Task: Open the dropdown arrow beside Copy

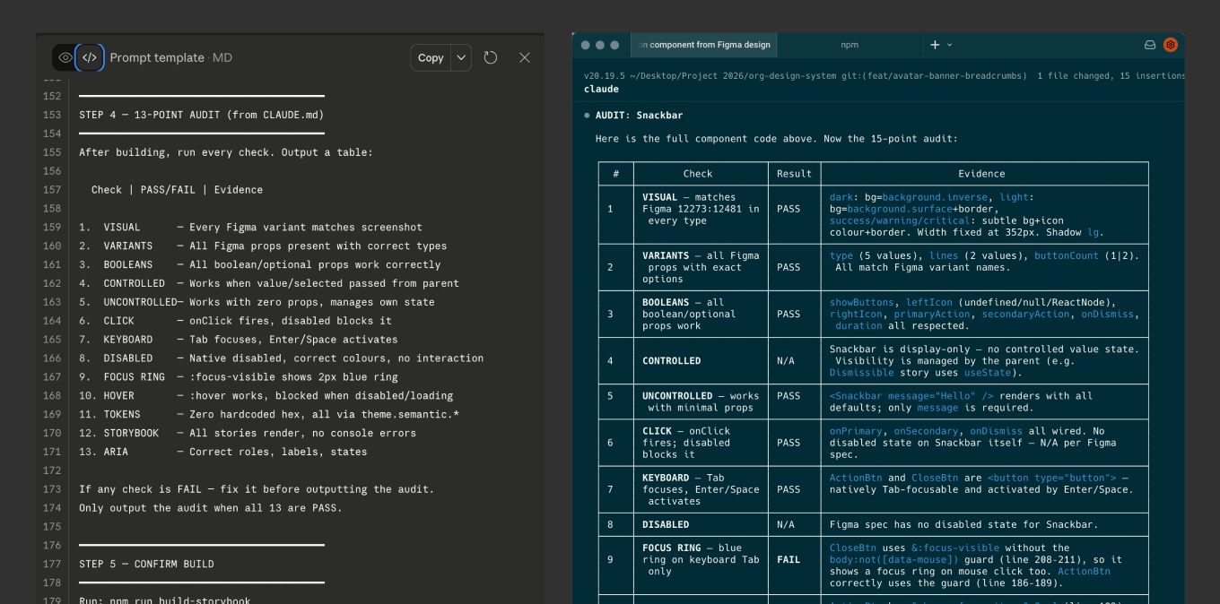Action: tap(461, 57)
